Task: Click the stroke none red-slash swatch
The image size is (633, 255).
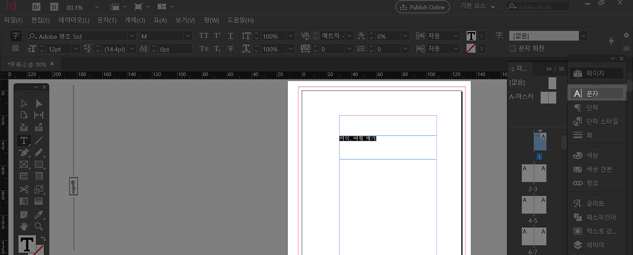Action: coord(471,48)
